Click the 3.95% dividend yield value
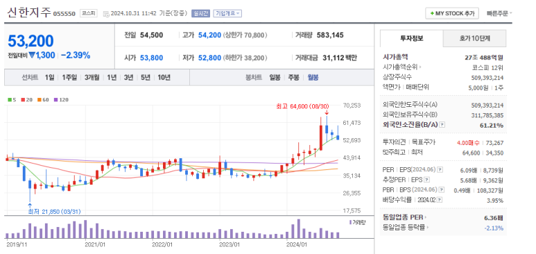The image size is (536, 254). [x=495, y=200]
